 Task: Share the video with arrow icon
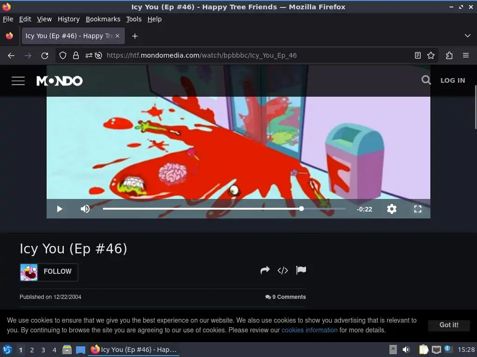point(265,270)
